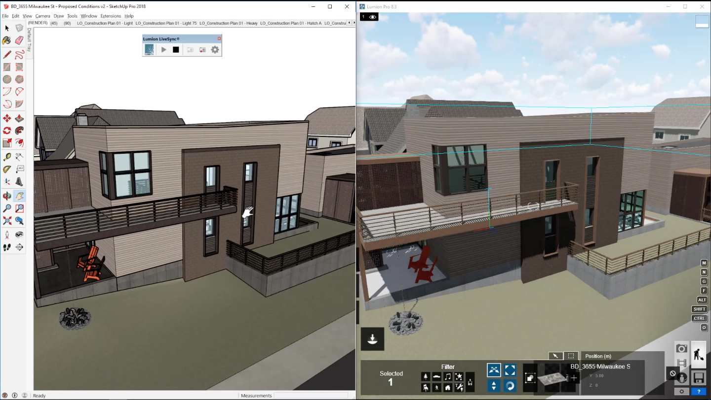Click the Zoom Extents tool
The height and width of the screenshot is (400, 711).
pyautogui.click(x=7, y=221)
